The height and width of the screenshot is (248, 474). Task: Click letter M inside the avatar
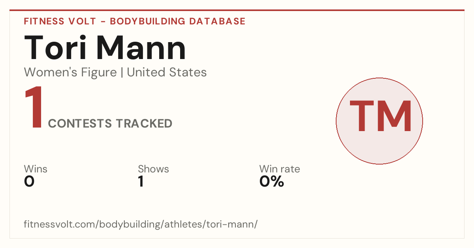point(395,116)
